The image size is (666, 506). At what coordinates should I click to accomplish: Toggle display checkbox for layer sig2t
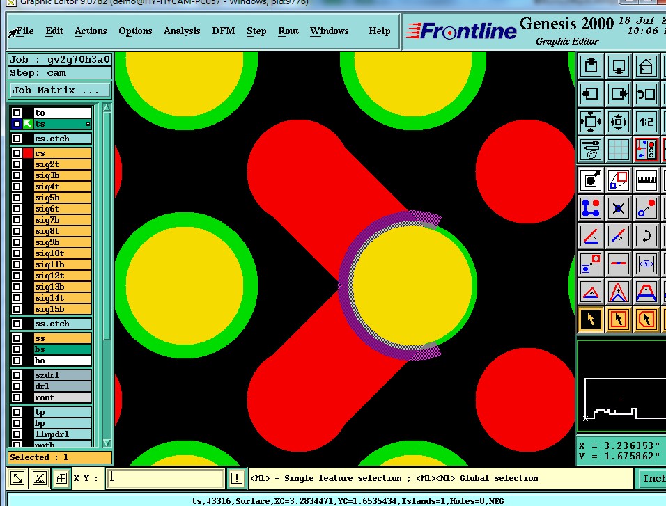[x=17, y=164]
